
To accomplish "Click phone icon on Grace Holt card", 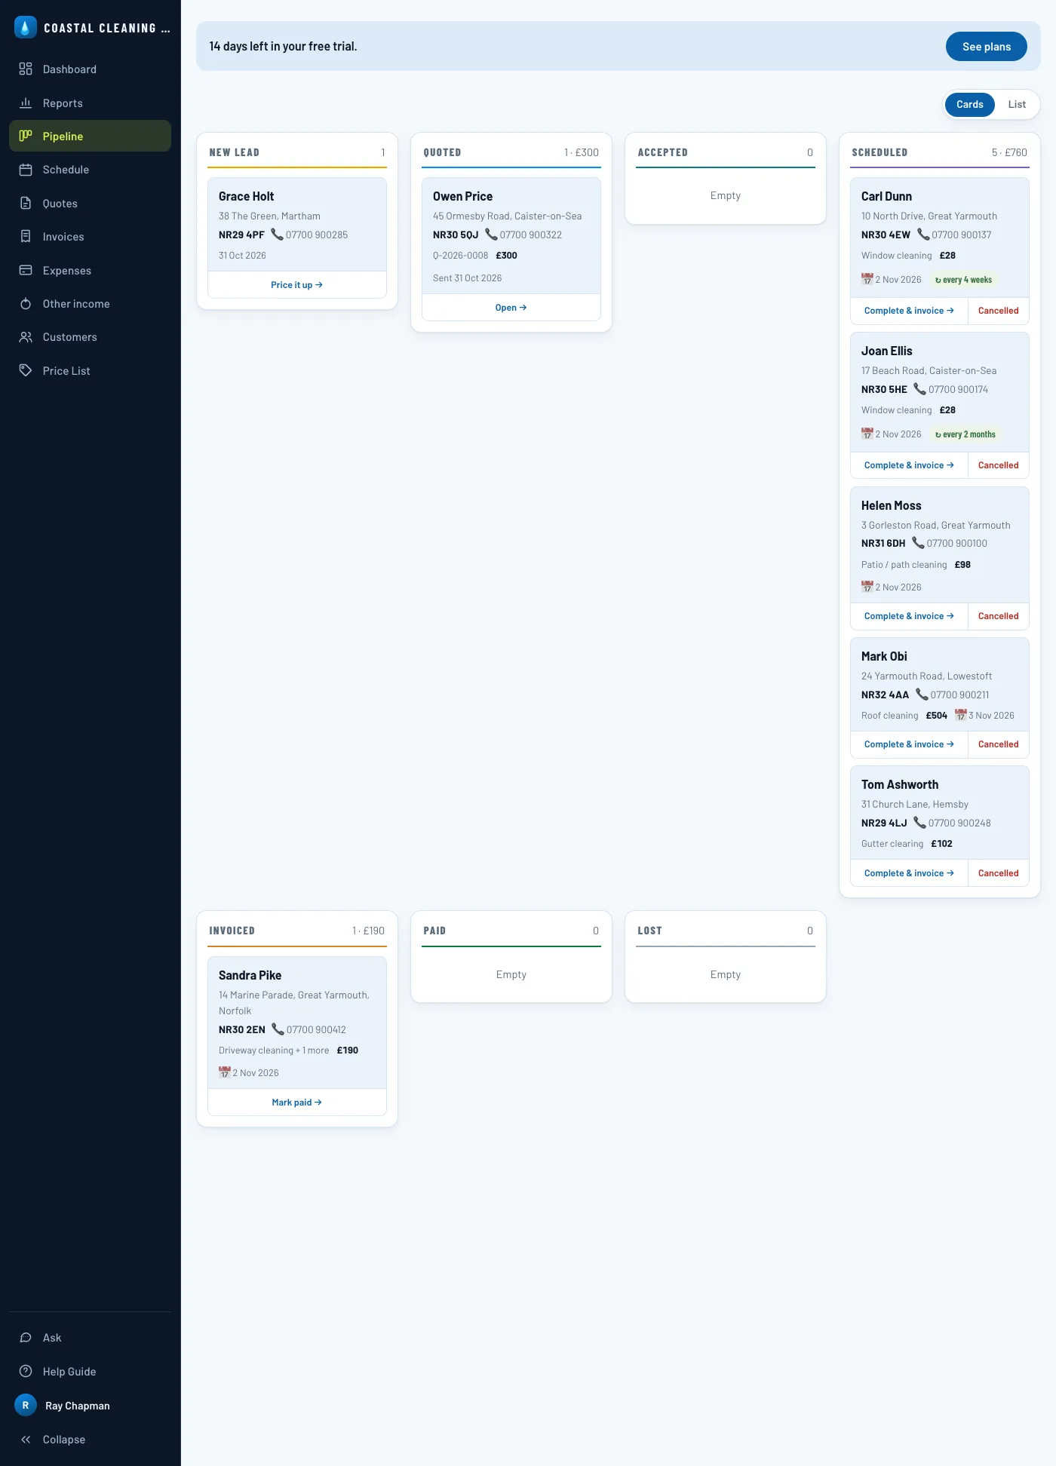I will pos(277,235).
